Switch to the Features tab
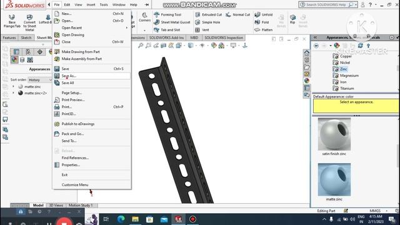 (x=9, y=37)
